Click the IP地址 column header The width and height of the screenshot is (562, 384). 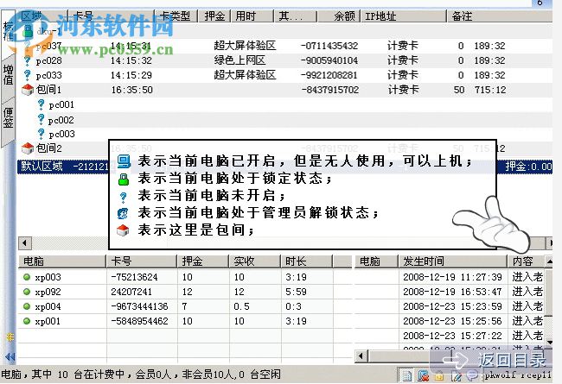403,16
